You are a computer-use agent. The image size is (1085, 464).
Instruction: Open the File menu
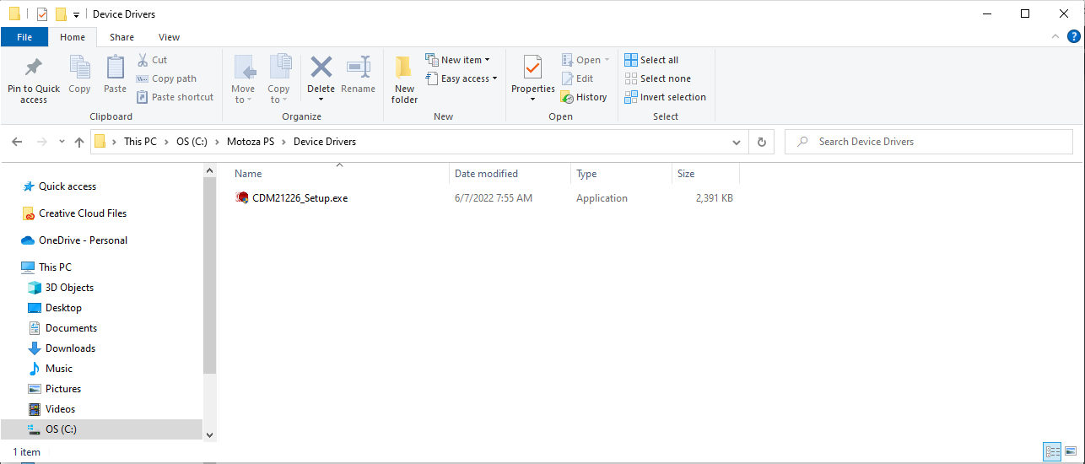(x=24, y=37)
